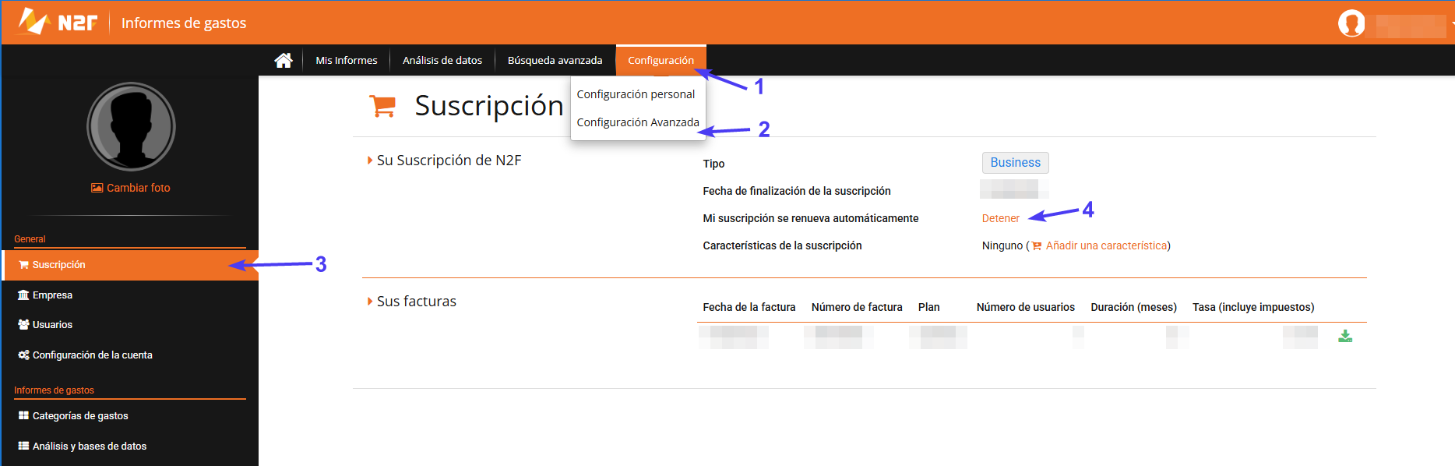Click cart icon beside Añadir una característica

(x=1037, y=246)
